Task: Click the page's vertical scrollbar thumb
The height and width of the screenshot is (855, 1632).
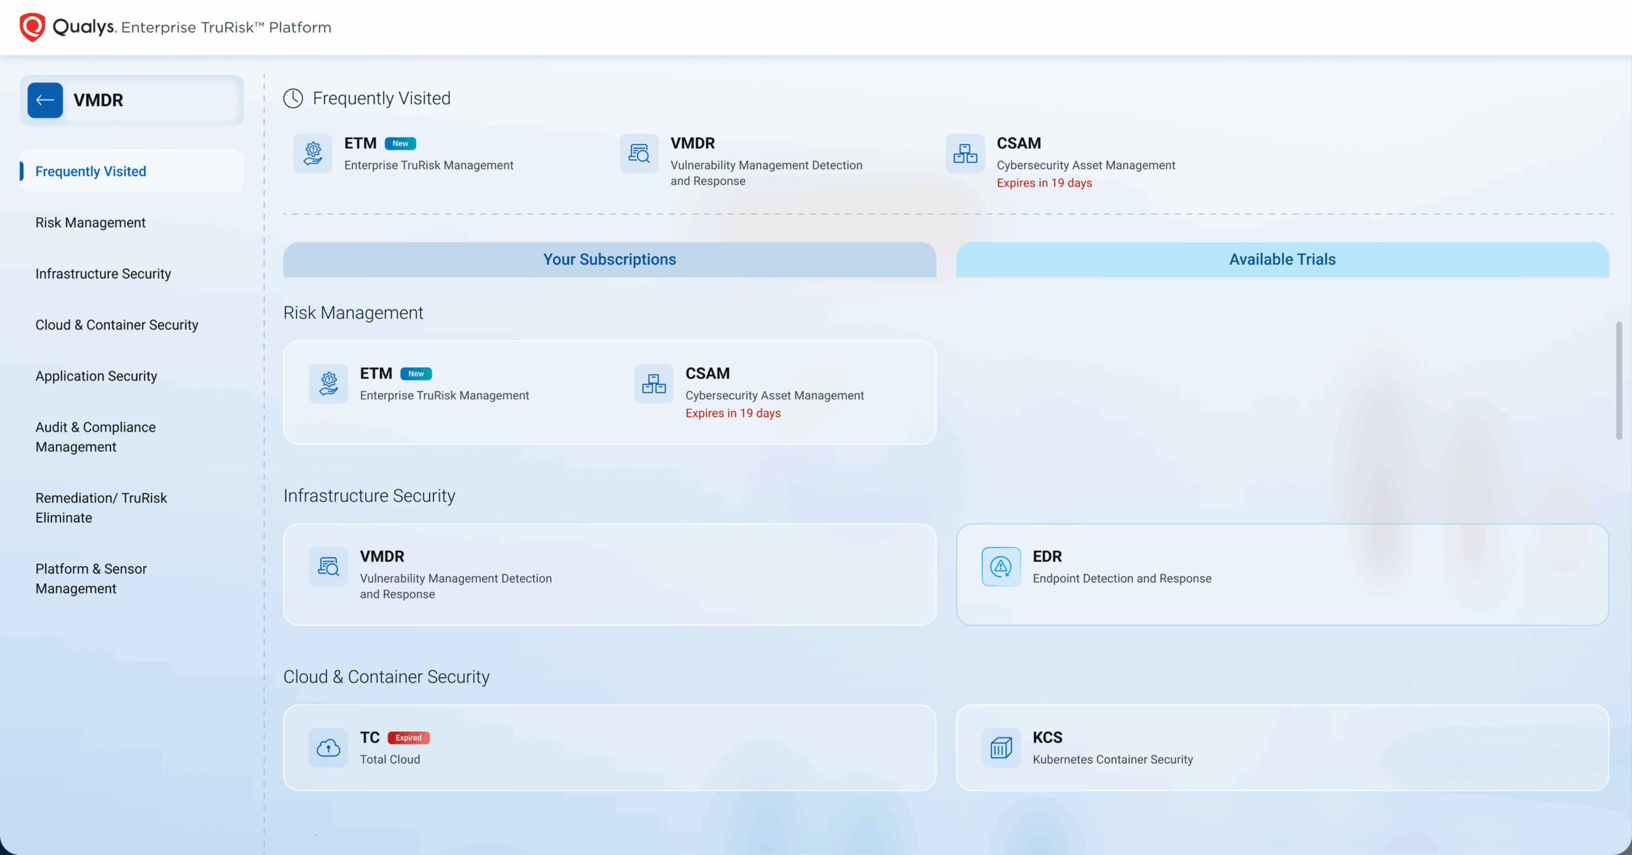Action: [1619, 381]
